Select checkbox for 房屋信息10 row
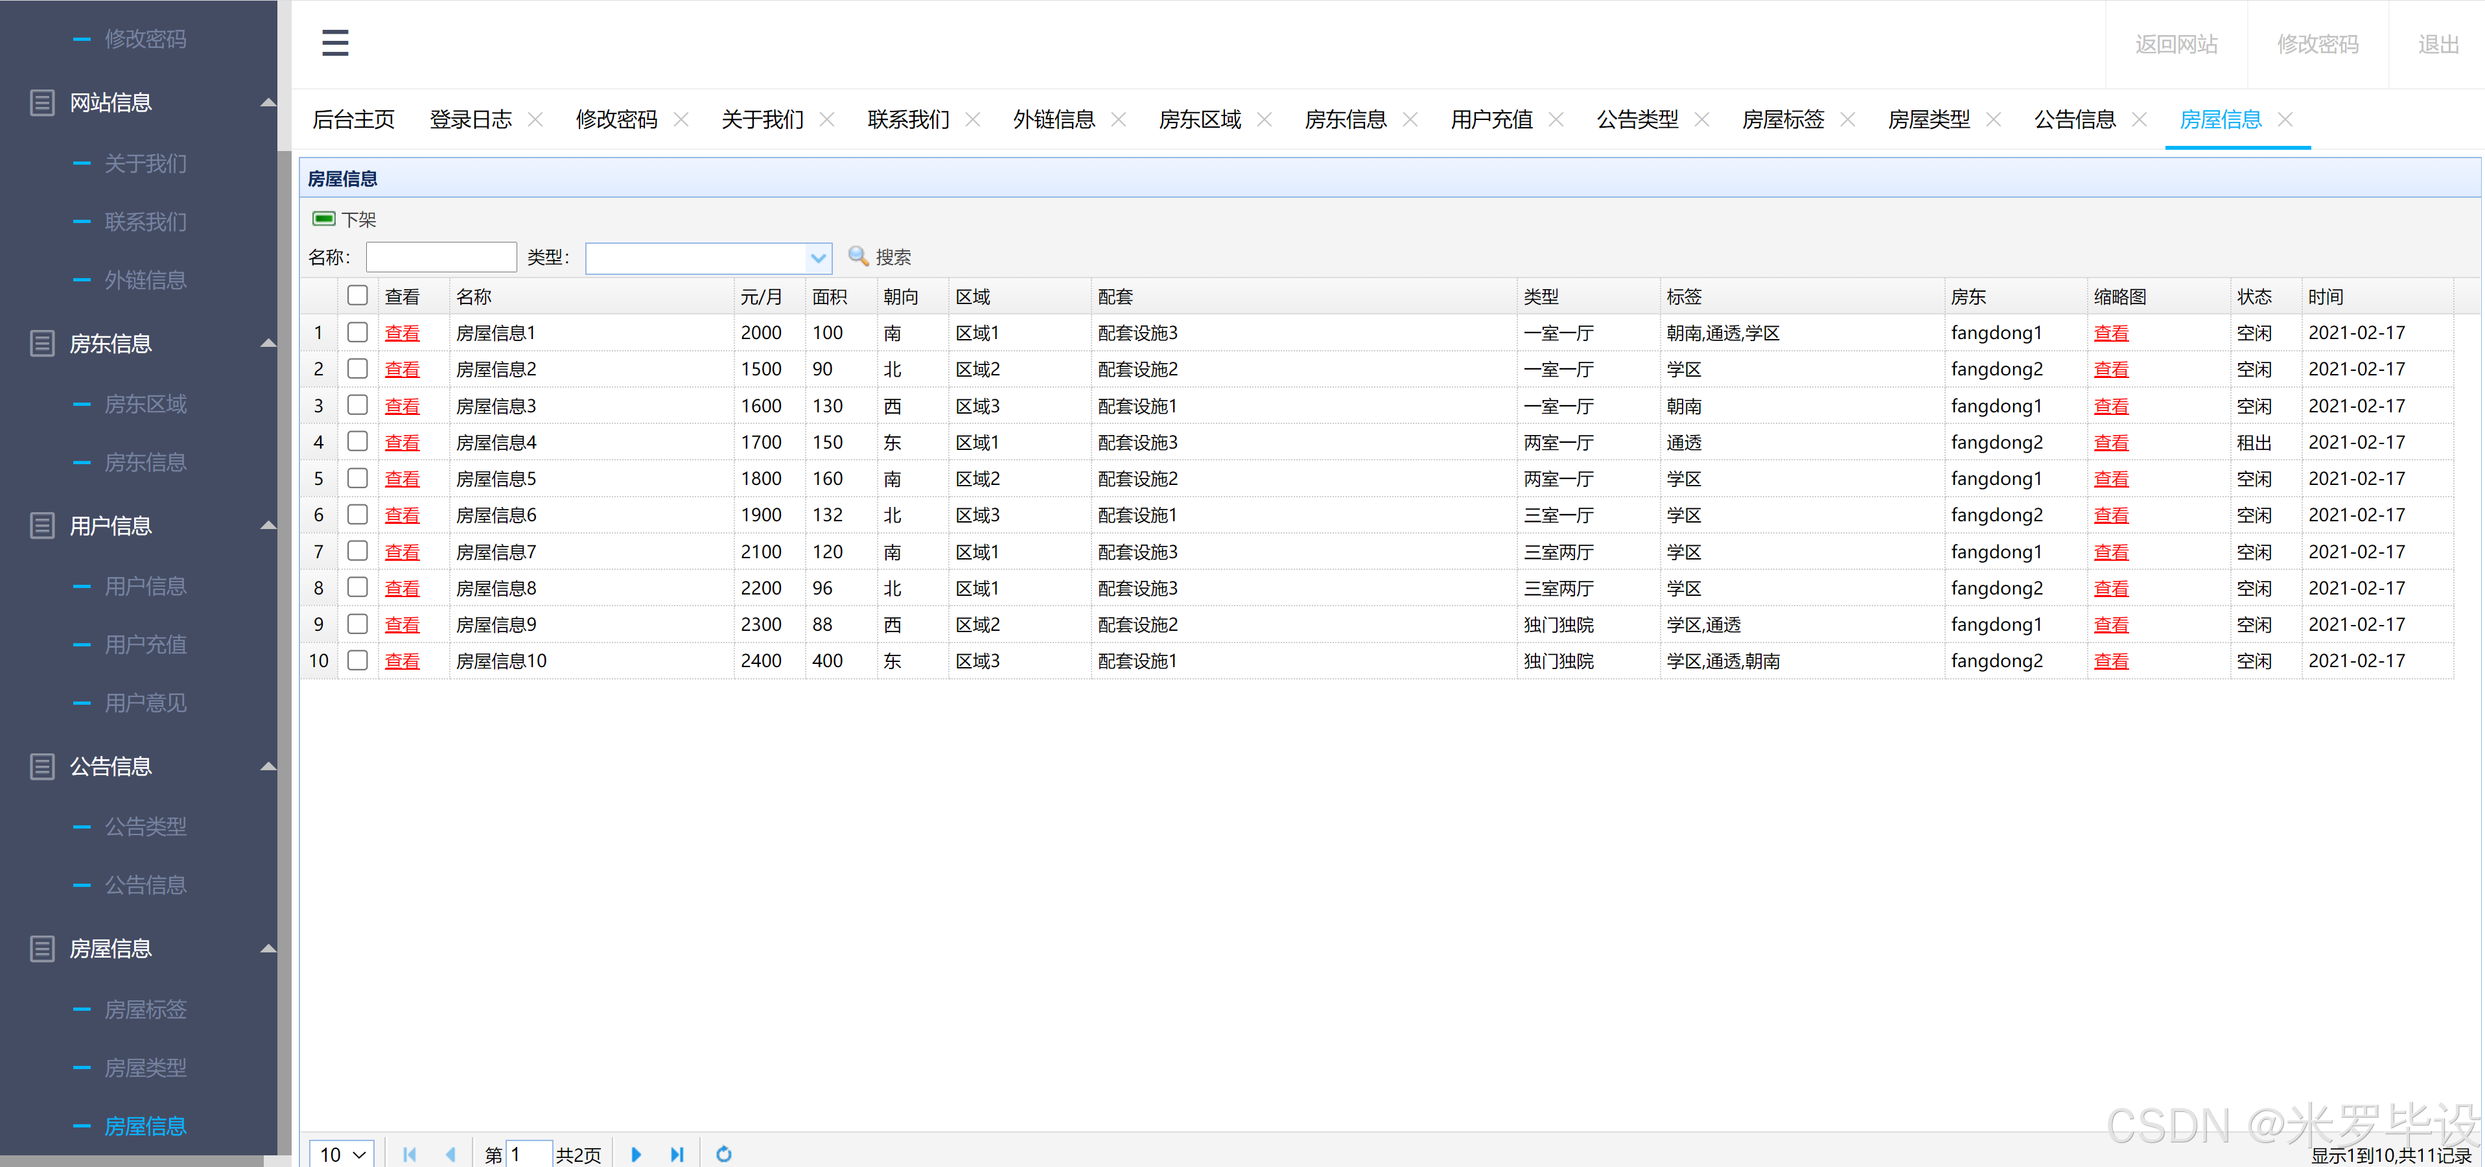The width and height of the screenshot is (2485, 1167). 357,660
